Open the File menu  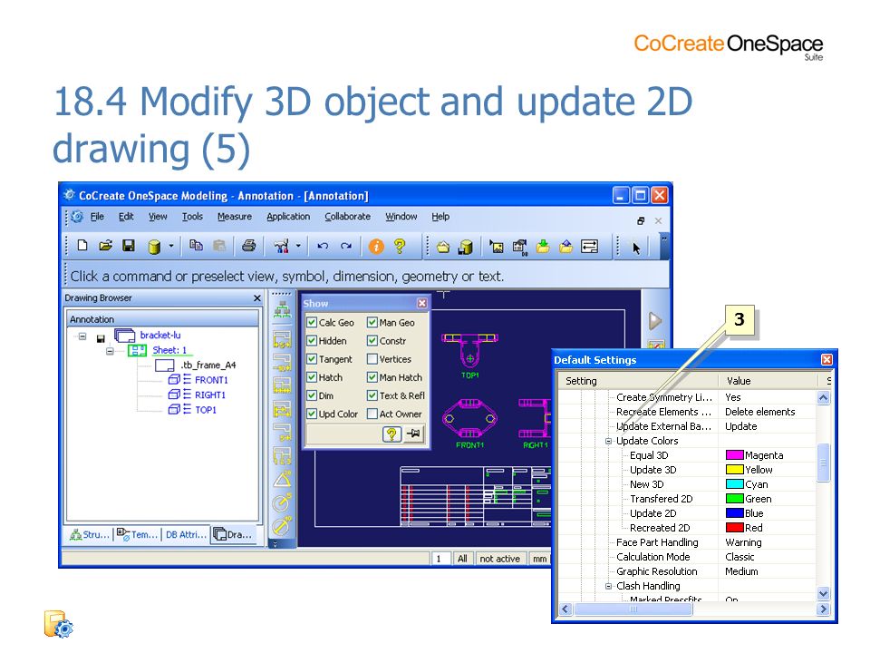97,217
